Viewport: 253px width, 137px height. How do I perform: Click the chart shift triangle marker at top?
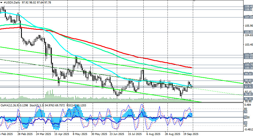194,1
